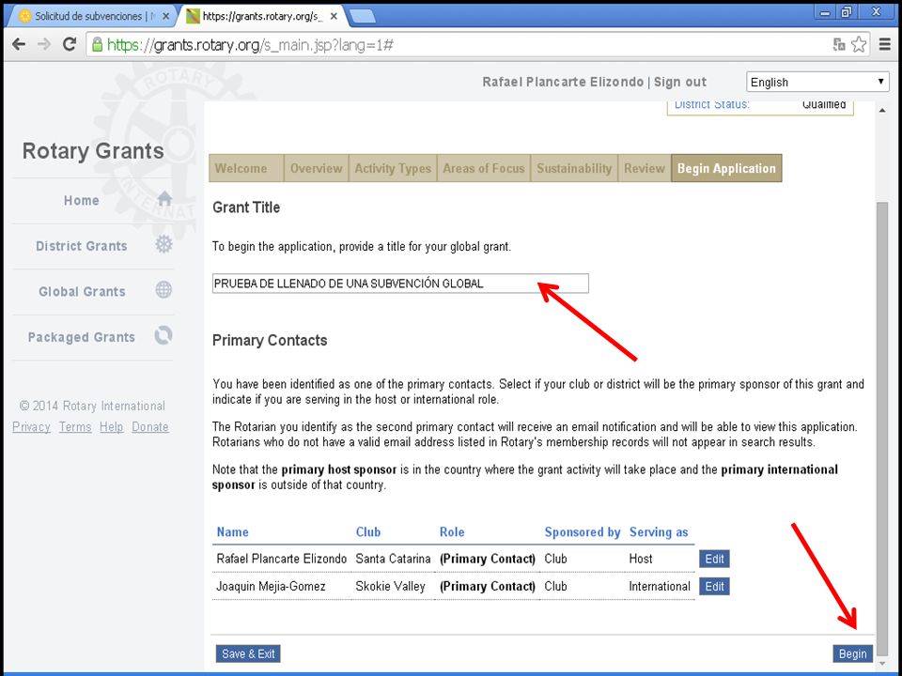The height and width of the screenshot is (676, 902).
Task: Open the Sustainability step tab
Action: pyautogui.click(x=574, y=168)
